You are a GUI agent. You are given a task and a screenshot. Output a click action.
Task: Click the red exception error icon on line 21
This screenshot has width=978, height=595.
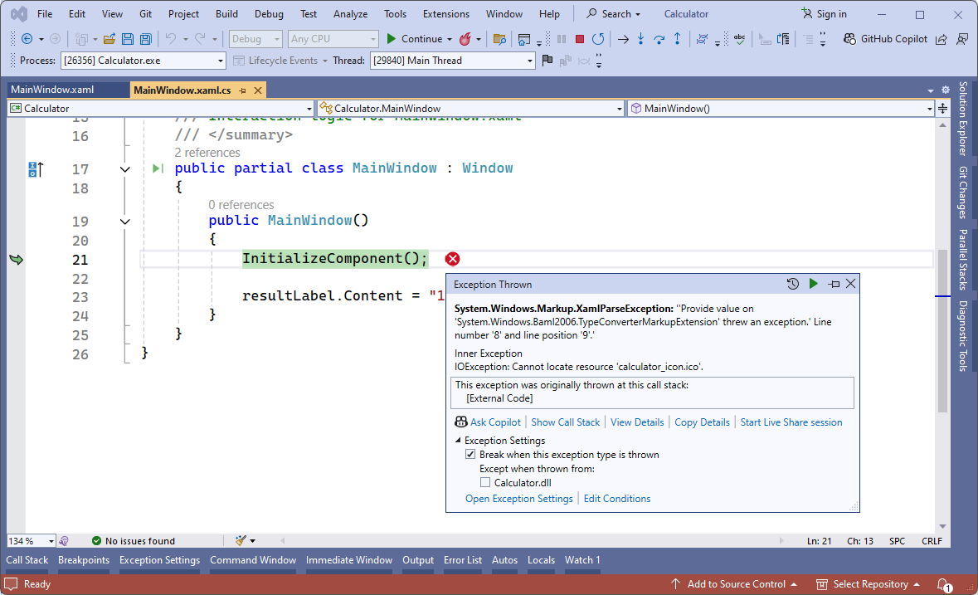(x=453, y=259)
